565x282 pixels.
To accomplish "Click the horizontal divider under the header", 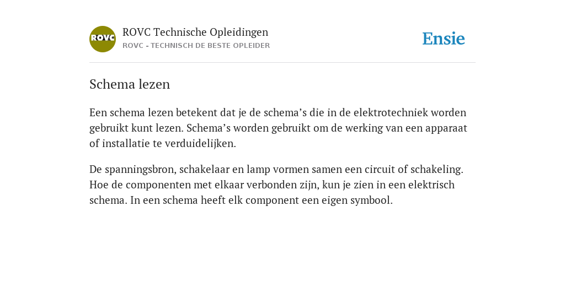I will (x=282, y=63).
